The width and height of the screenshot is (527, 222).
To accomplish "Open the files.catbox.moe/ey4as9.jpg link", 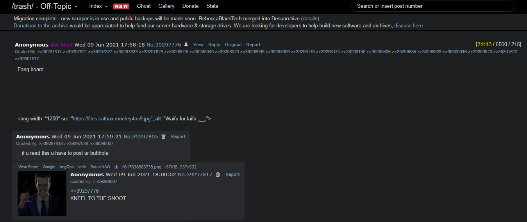I will click(x=112, y=118).
